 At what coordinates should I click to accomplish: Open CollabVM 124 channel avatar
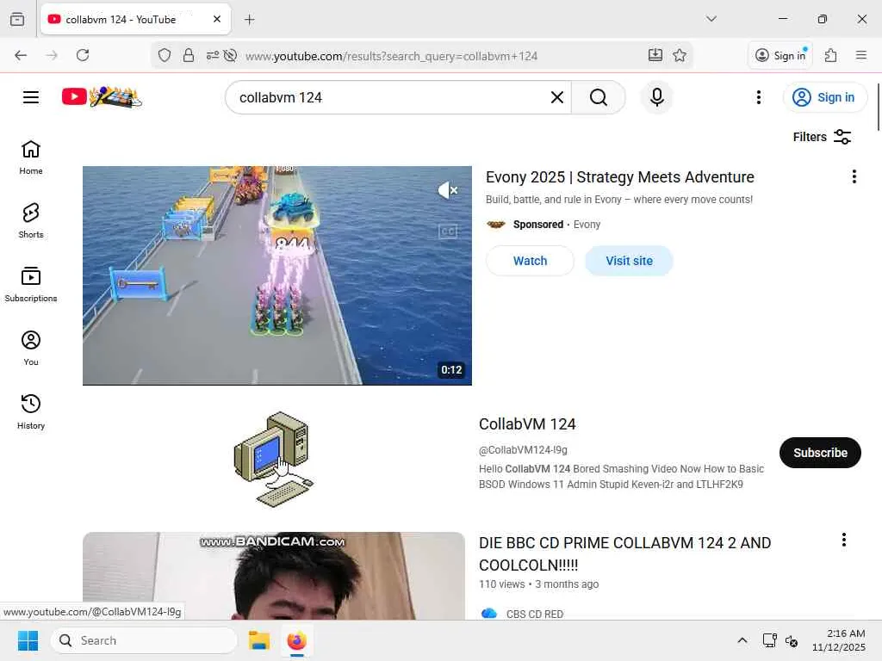pos(274,460)
